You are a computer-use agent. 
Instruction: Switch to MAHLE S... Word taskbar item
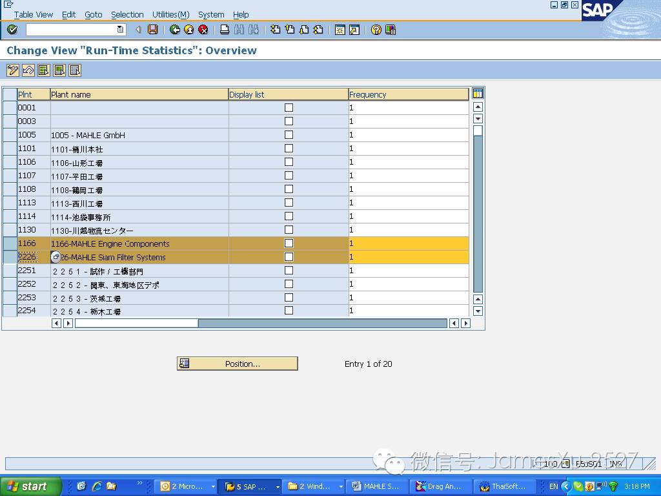click(377, 487)
